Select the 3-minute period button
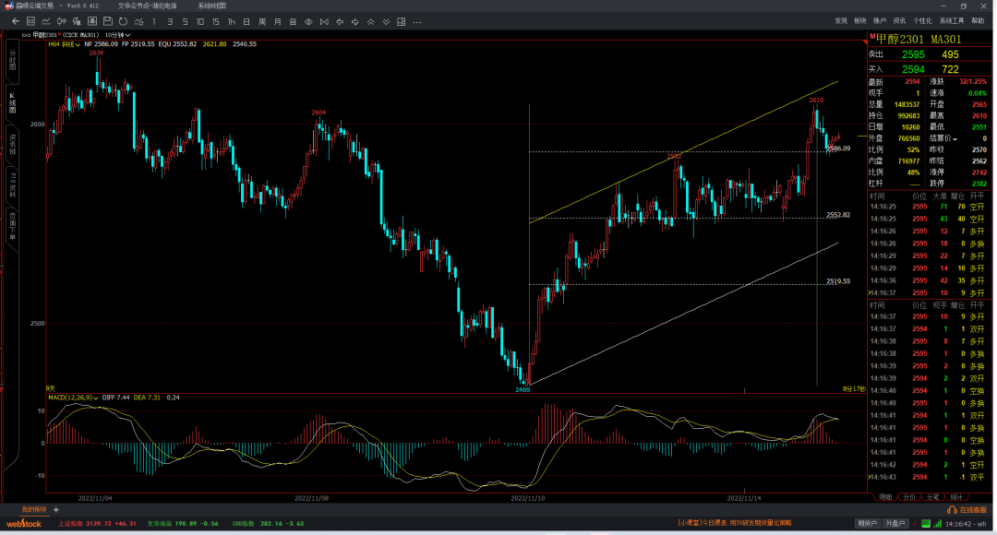Screen dimensions: 997x535 click(170, 21)
